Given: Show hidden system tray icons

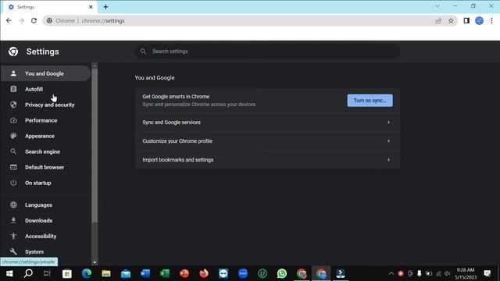Looking at the screenshot, I should coord(391,274).
